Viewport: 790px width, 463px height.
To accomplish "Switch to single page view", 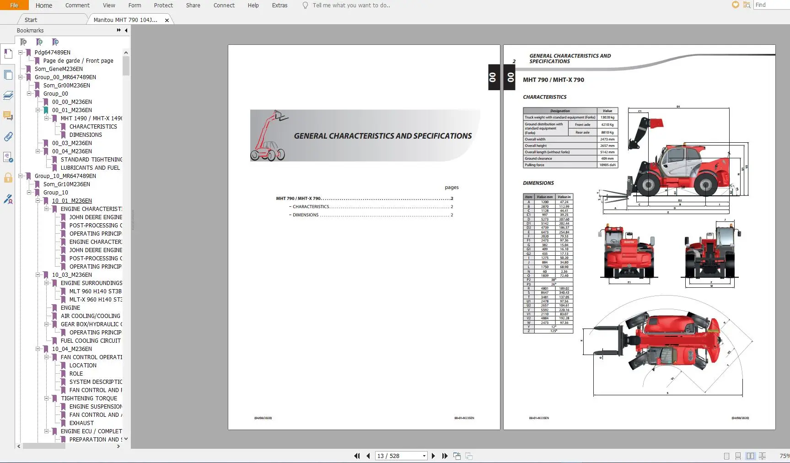I will (x=727, y=456).
